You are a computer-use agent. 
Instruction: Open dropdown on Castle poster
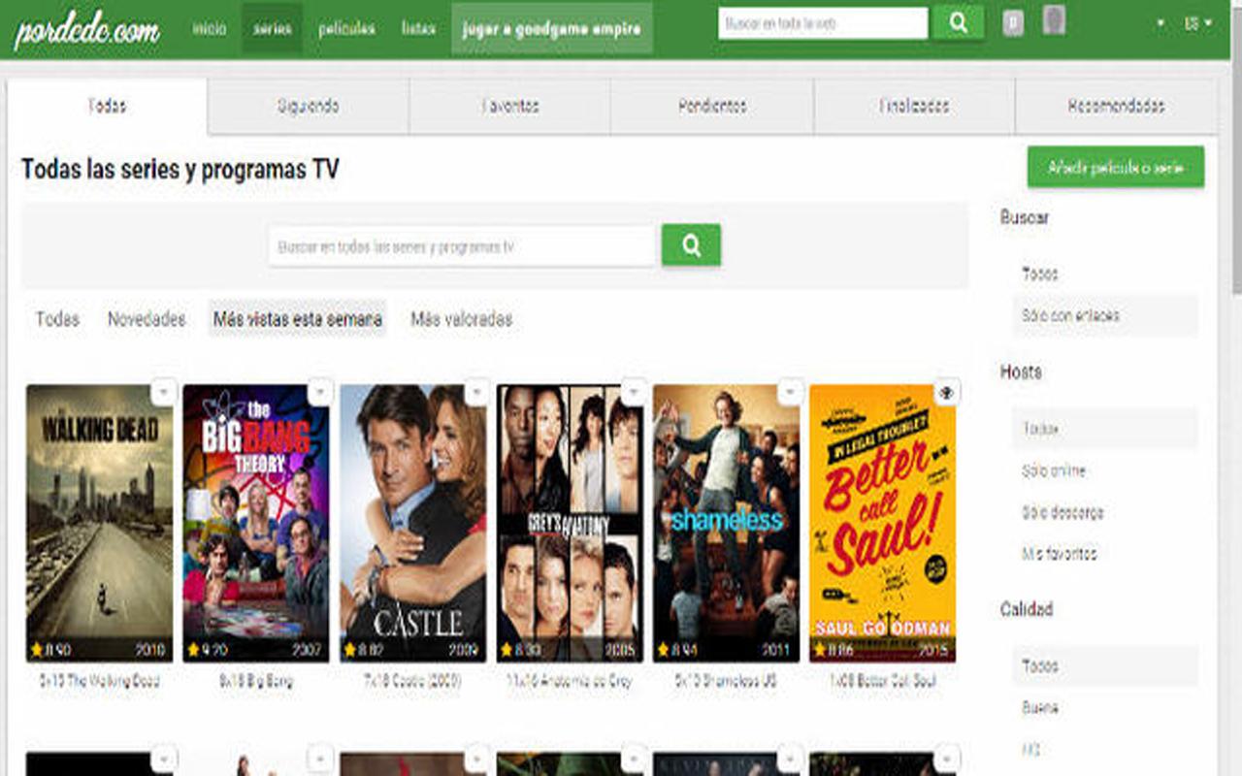(x=476, y=392)
